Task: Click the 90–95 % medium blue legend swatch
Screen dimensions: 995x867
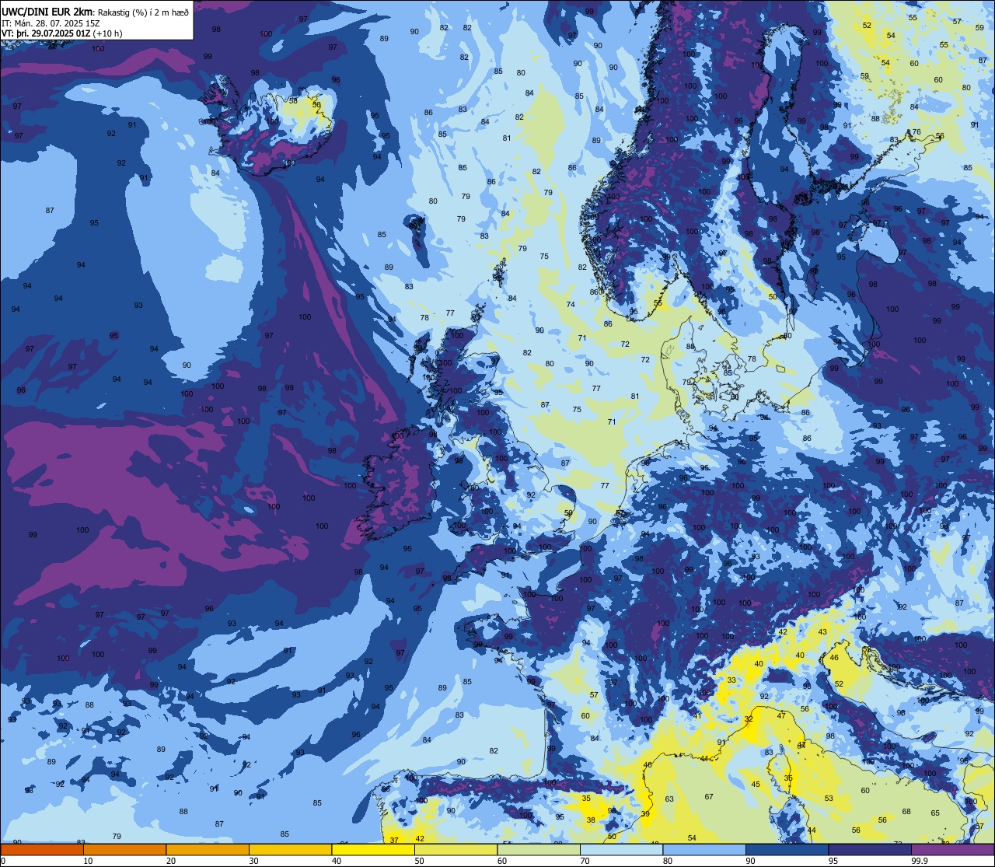Action: 787,849
